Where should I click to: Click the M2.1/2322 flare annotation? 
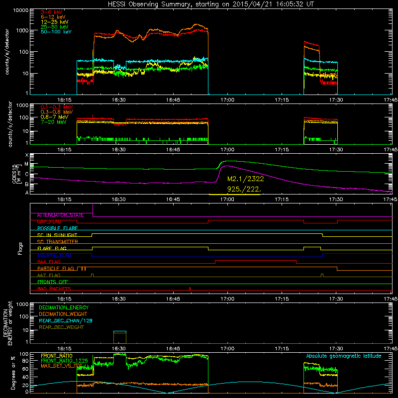[x=245, y=179]
